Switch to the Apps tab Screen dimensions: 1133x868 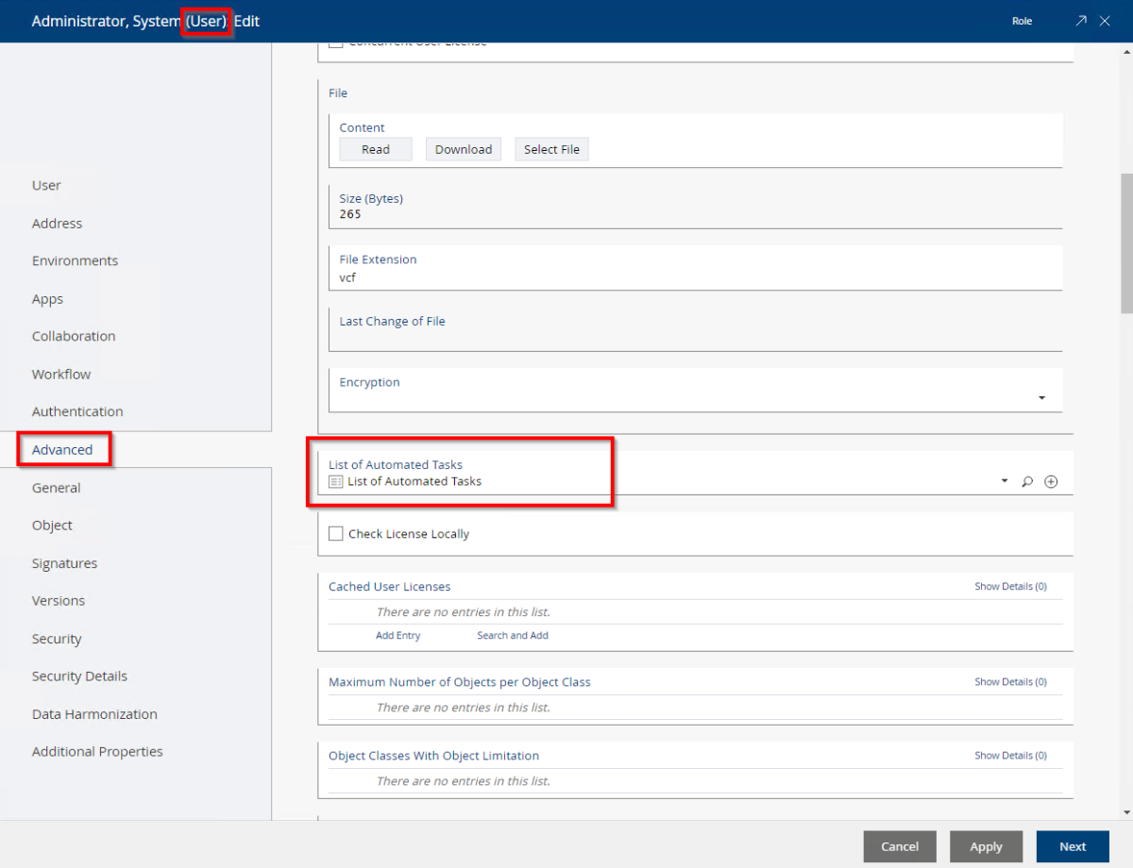[x=47, y=299]
